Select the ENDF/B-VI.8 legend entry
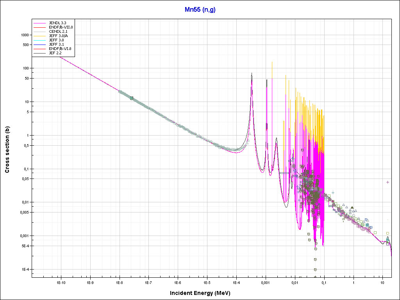The width and height of the screenshot is (400, 300). tap(60, 48)
